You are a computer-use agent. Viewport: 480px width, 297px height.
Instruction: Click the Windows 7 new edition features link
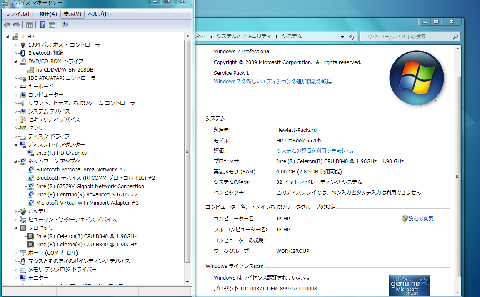272,81
